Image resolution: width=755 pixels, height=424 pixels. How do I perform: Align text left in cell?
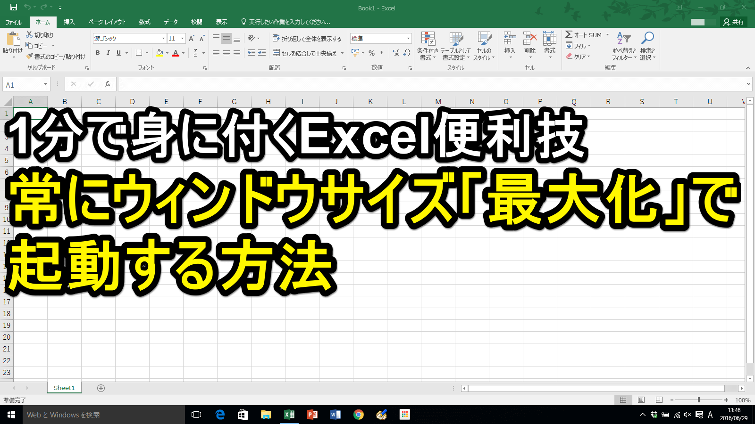(216, 53)
